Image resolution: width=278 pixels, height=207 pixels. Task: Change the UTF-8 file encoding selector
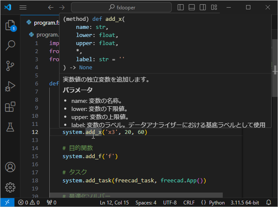(x=169, y=203)
